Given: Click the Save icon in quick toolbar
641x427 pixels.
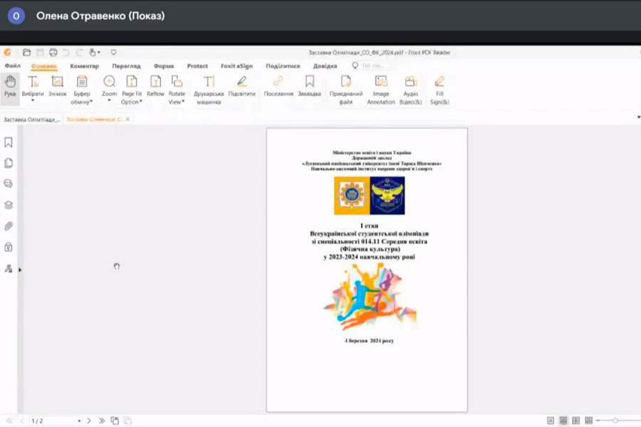Looking at the screenshot, I should click(x=40, y=52).
